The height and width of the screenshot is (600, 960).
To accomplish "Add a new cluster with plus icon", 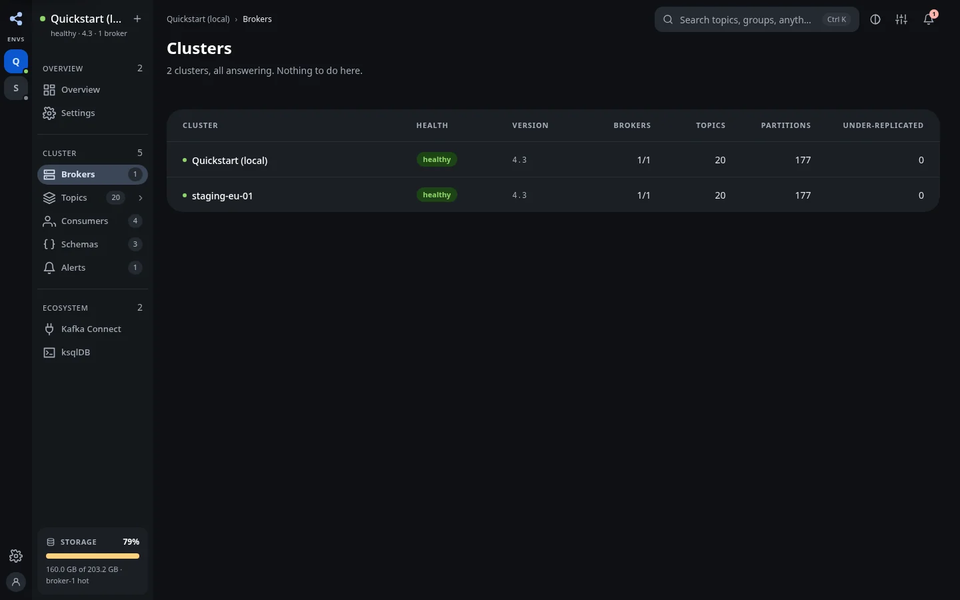I will pos(137,19).
